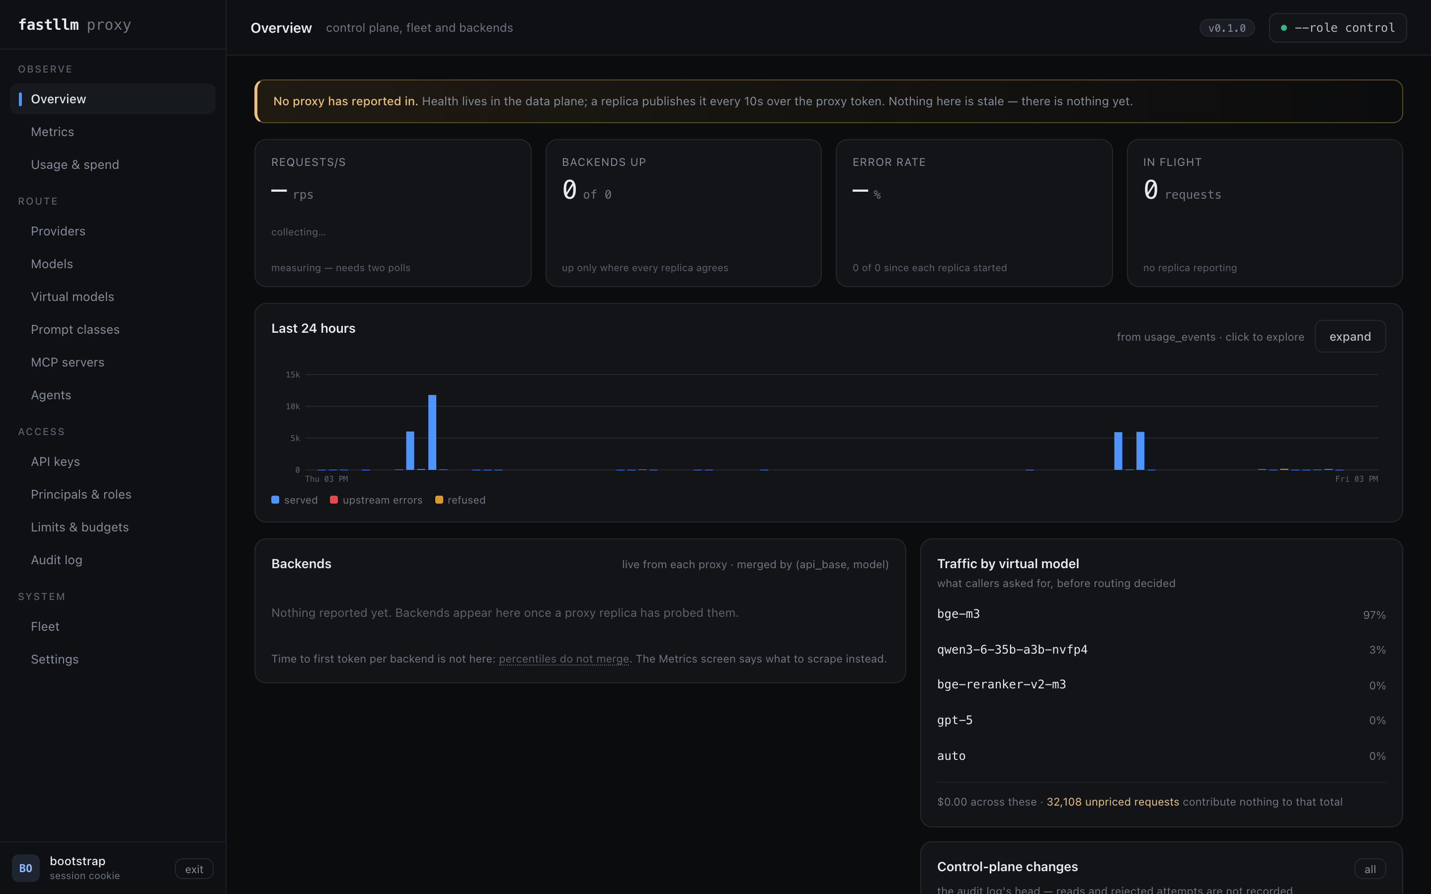The image size is (1431, 894).
Task: Toggle the refused legend swatch
Action: coord(439,500)
